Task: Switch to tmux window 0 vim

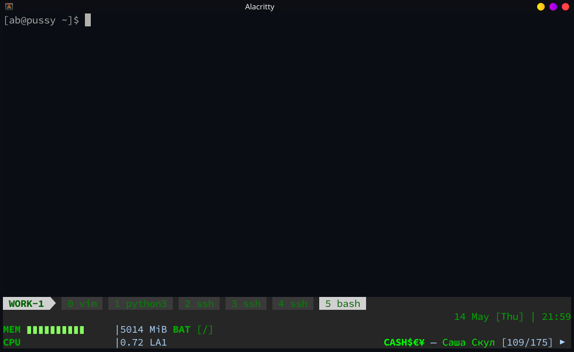Action: (82, 303)
